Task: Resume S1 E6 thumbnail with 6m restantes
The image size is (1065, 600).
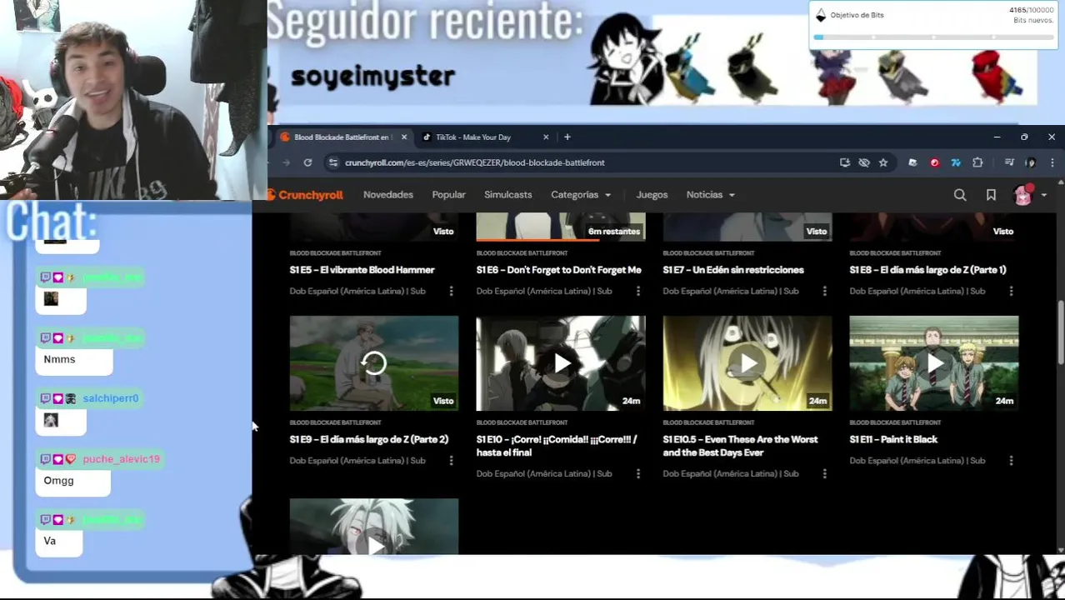Action: pos(561,227)
